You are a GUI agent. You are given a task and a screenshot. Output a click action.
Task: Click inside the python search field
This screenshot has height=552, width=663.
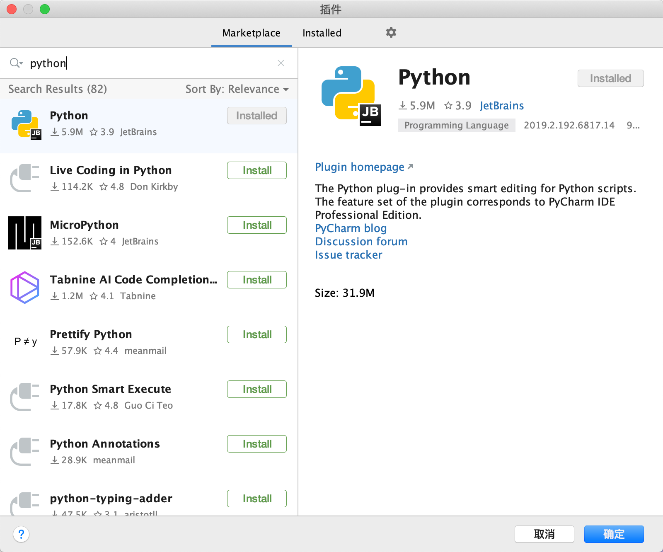[149, 63]
